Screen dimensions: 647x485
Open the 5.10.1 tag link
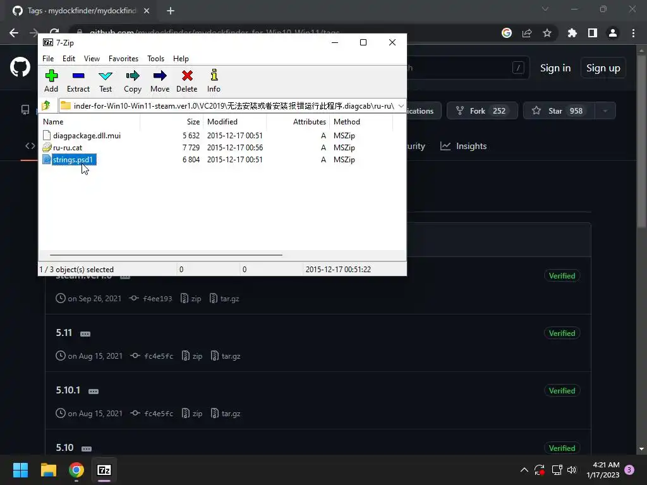(x=68, y=390)
